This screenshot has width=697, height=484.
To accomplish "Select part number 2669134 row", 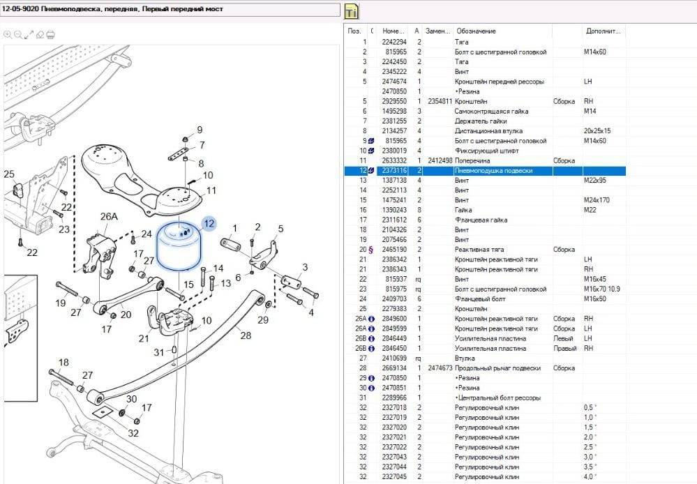I will tap(394, 368).
